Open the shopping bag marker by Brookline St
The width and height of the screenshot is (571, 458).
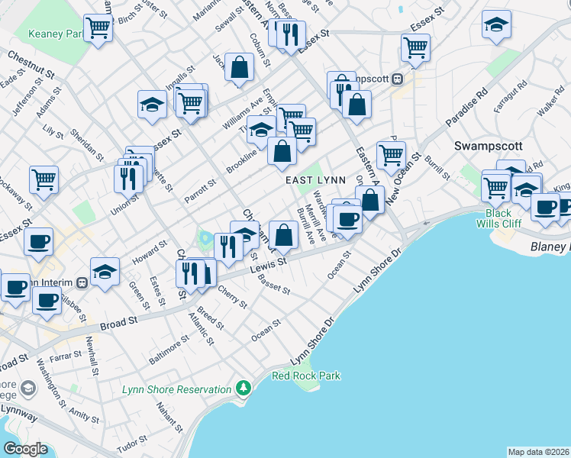(282, 153)
